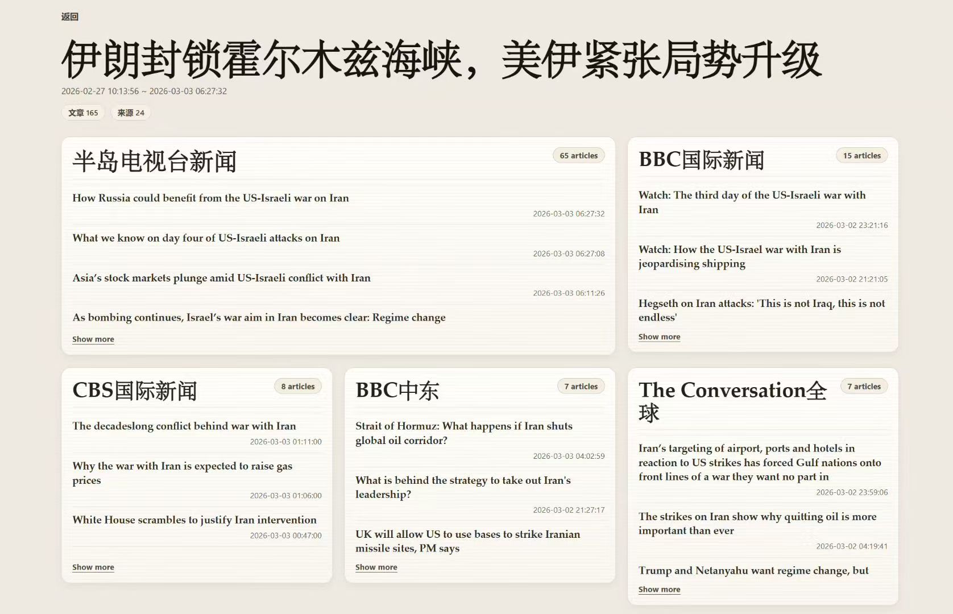Open 'expected to raise gas prices' article

point(182,472)
